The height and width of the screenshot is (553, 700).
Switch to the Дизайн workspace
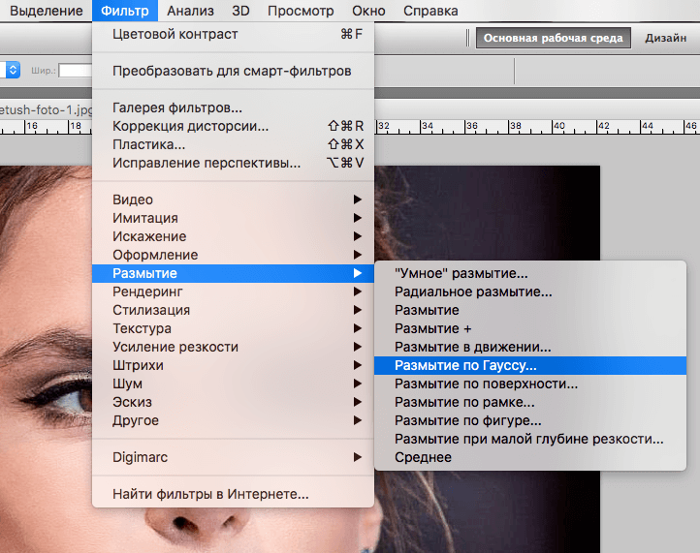point(665,38)
